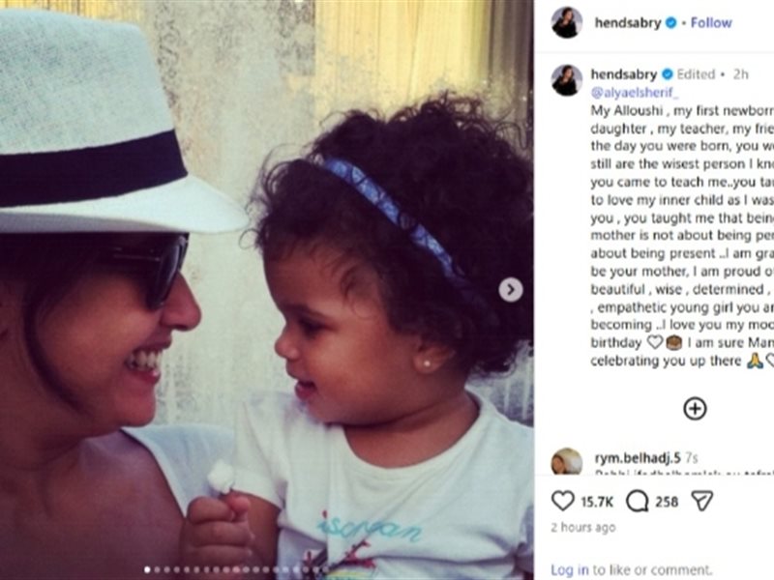Open rym.belhadj.5 commenter avatar
Viewport: 774px width, 580px height.
(x=566, y=461)
